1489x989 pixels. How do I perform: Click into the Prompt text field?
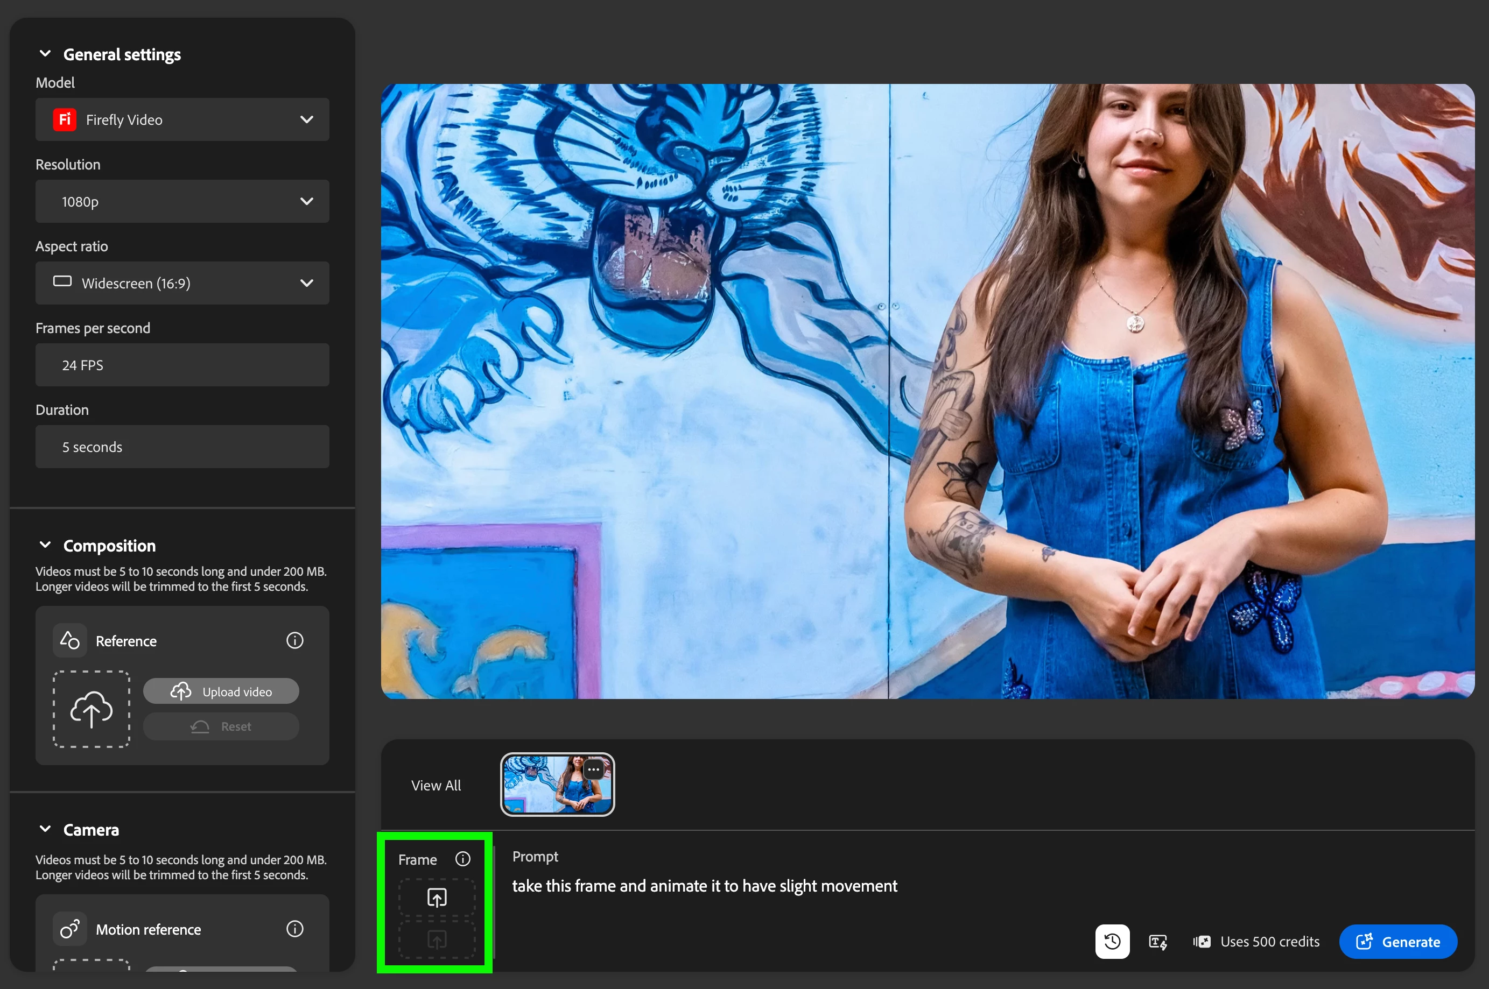pyautogui.click(x=757, y=886)
